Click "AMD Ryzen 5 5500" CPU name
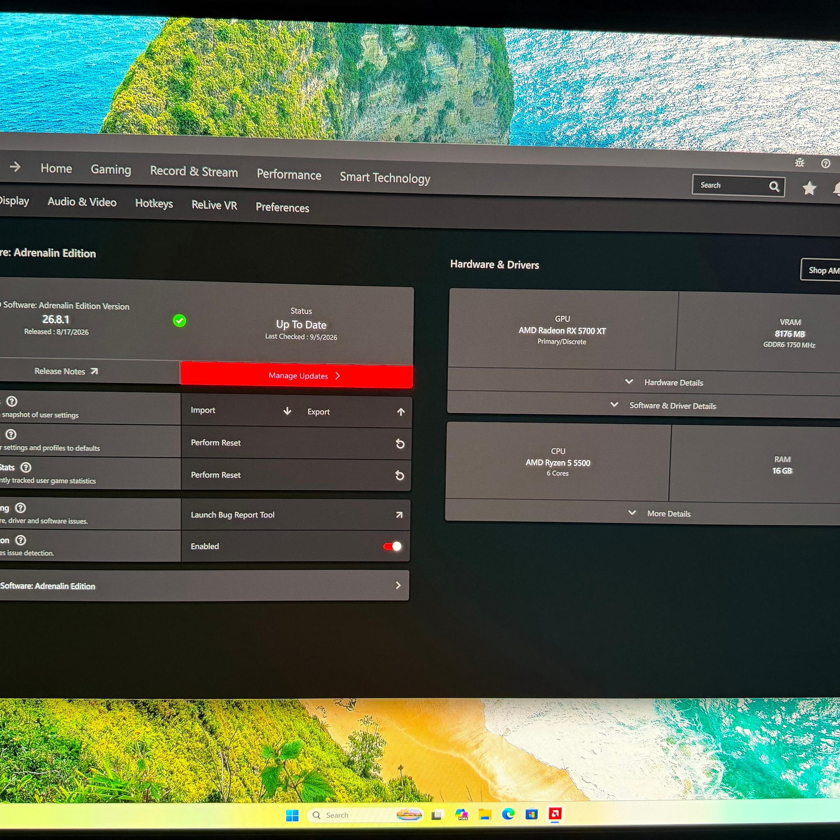This screenshot has width=840, height=840. click(x=558, y=463)
